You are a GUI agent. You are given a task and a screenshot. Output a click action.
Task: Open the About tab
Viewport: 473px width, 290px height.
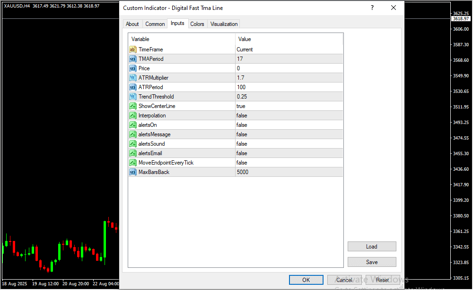tap(132, 24)
